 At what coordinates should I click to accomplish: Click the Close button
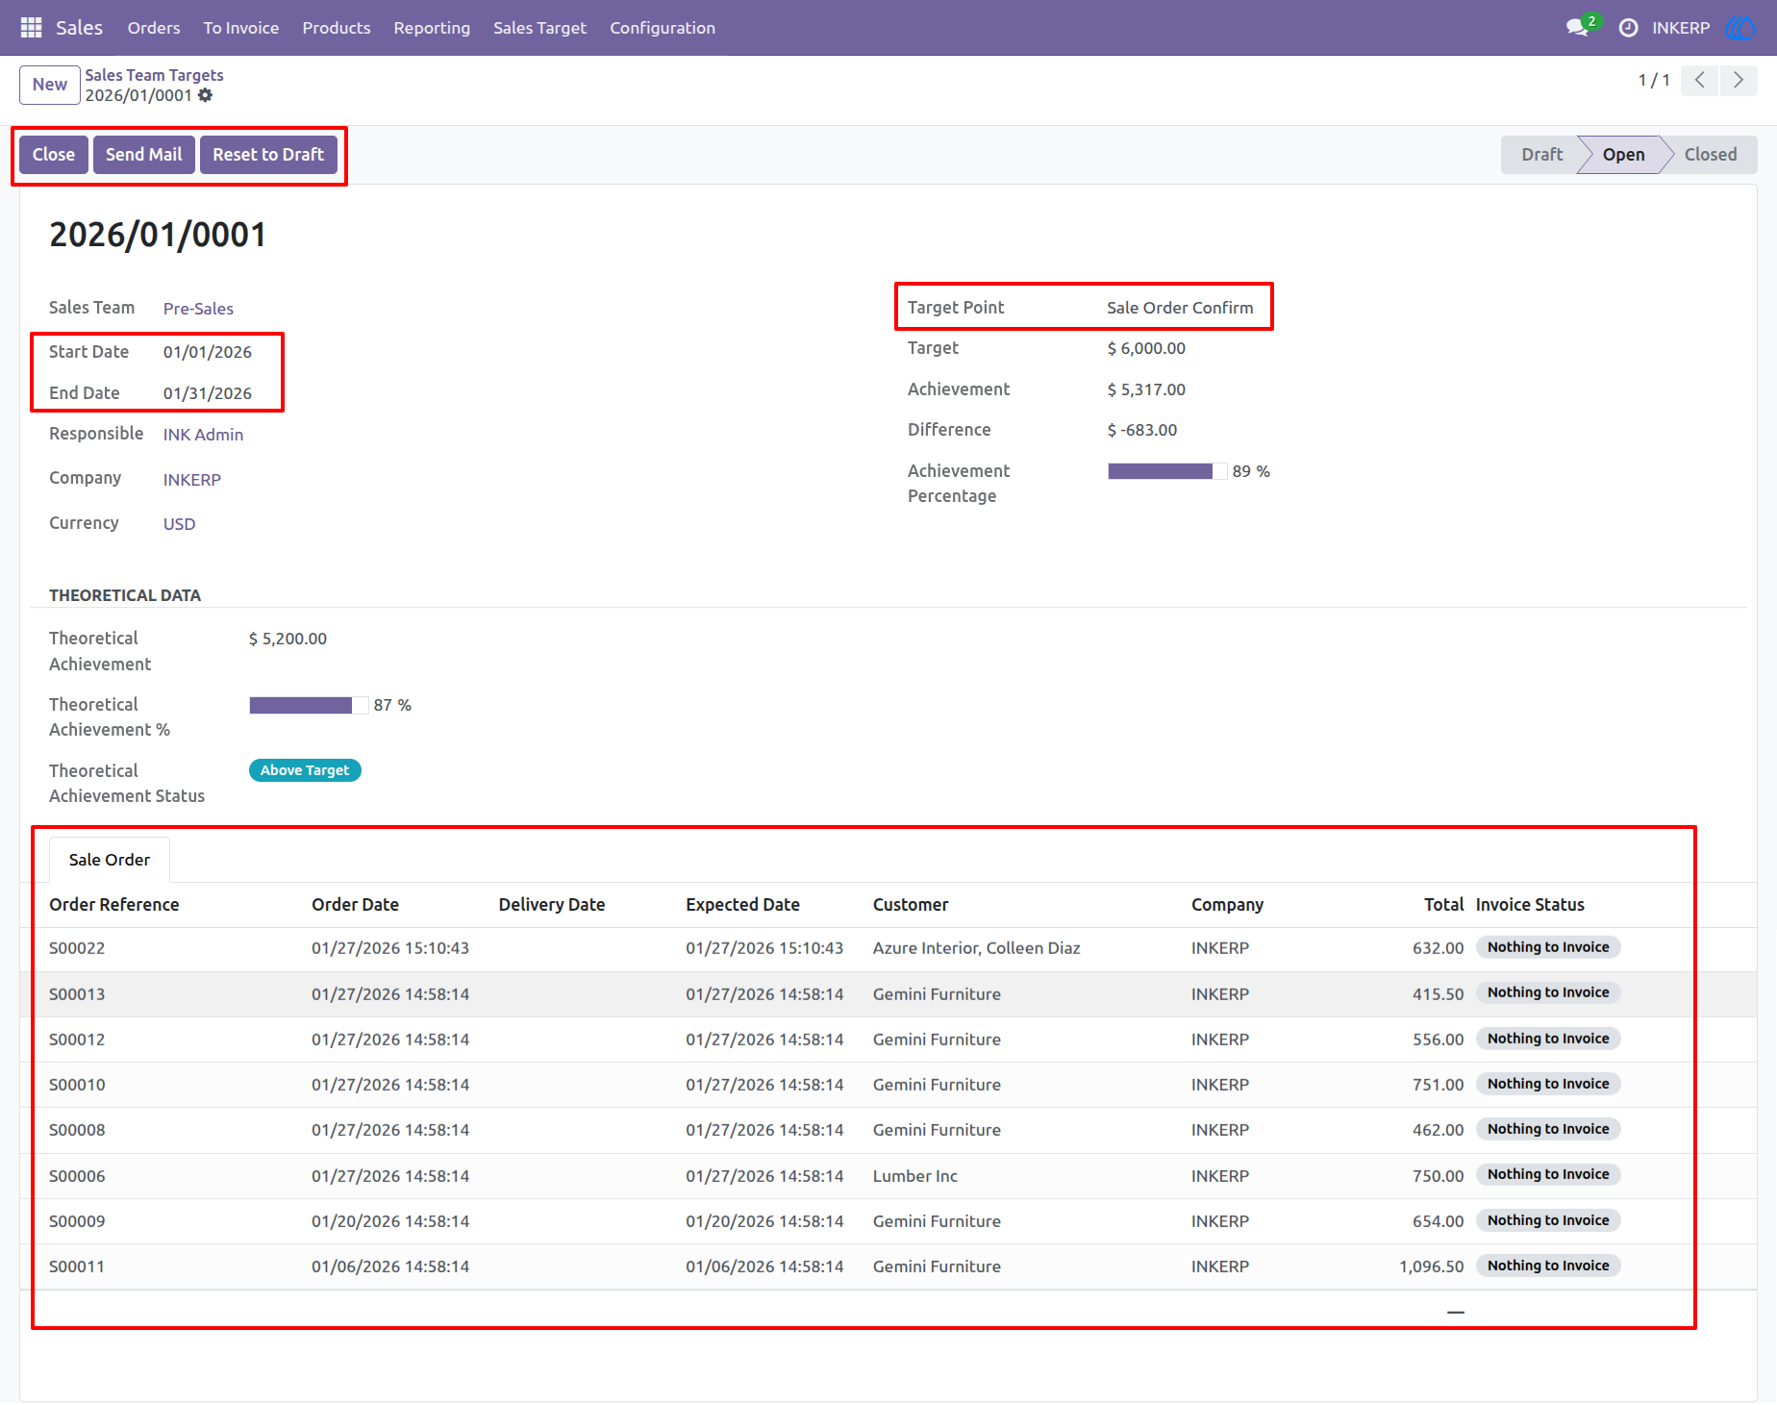pos(54,155)
